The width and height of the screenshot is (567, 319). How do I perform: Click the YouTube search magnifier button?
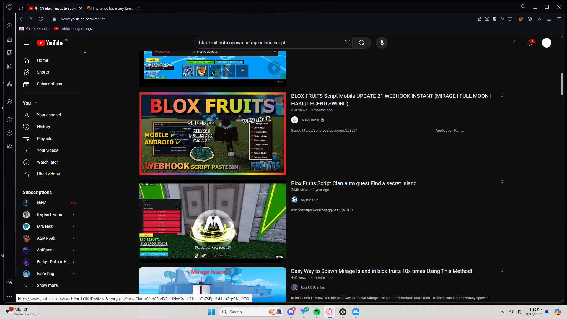(361, 43)
